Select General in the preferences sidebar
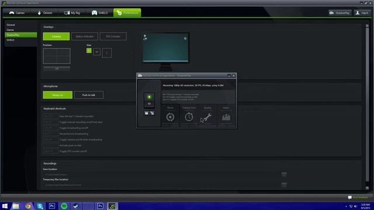 point(11,24)
